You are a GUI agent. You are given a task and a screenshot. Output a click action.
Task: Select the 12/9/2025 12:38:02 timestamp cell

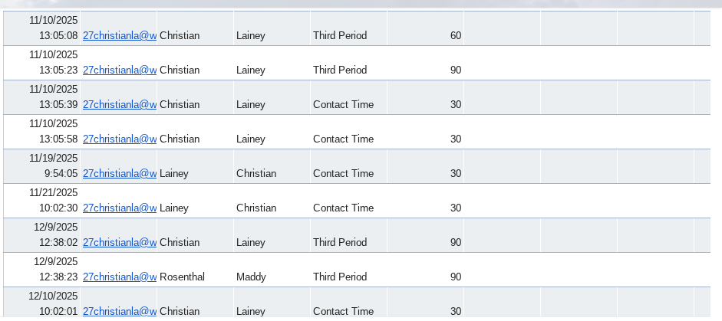pyautogui.click(x=43, y=235)
